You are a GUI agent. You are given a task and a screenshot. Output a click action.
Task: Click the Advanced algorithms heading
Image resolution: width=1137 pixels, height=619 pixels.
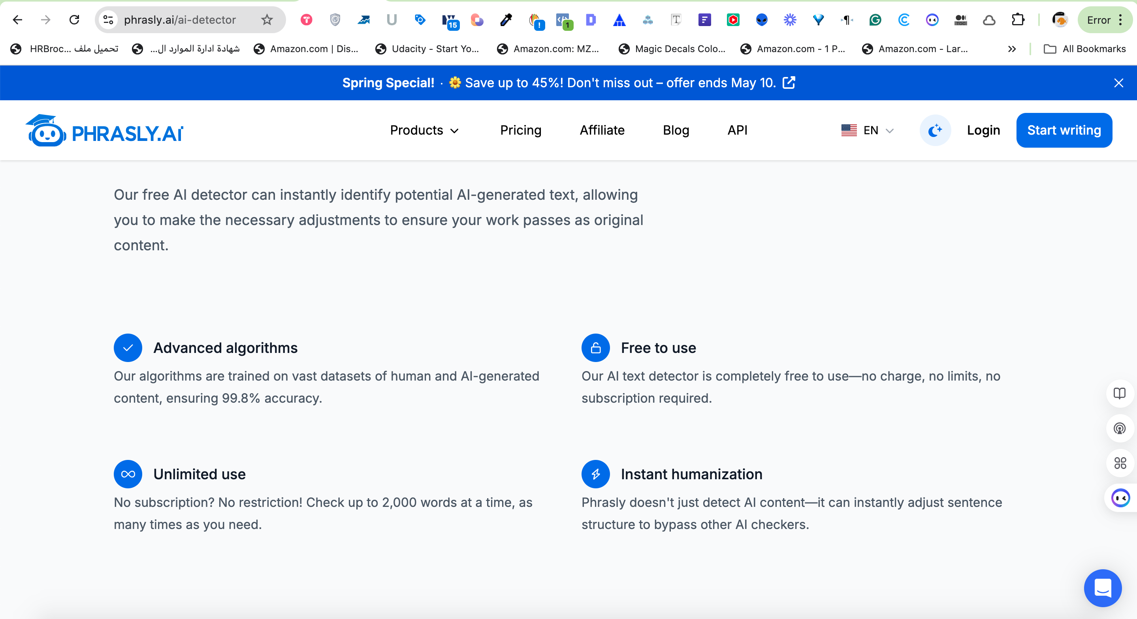pyautogui.click(x=226, y=348)
